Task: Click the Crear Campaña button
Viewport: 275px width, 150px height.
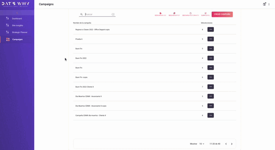Action: pyautogui.click(x=222, y=14)
